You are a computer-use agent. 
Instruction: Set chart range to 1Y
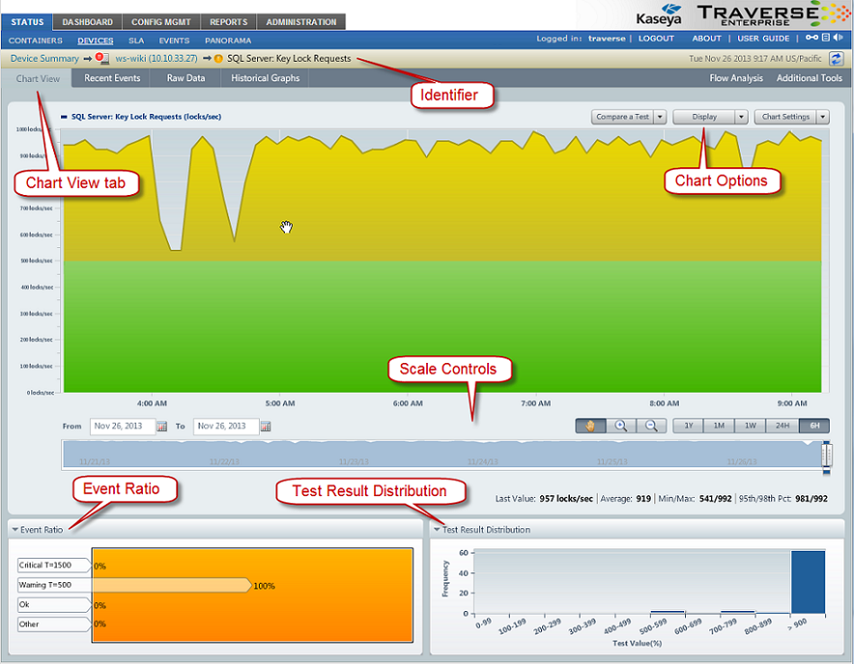tap(689, 426)
